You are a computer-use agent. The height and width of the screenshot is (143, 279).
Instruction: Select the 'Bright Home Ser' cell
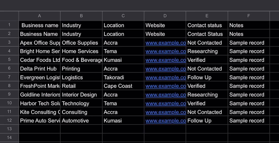click(40, 51)
